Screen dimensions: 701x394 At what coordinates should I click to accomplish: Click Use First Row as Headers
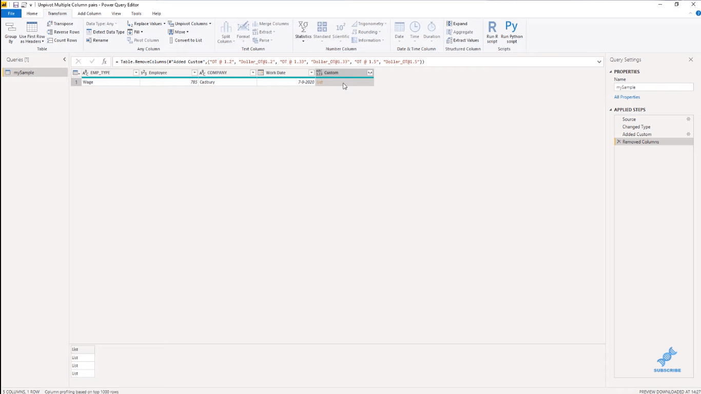pos(32,32)
